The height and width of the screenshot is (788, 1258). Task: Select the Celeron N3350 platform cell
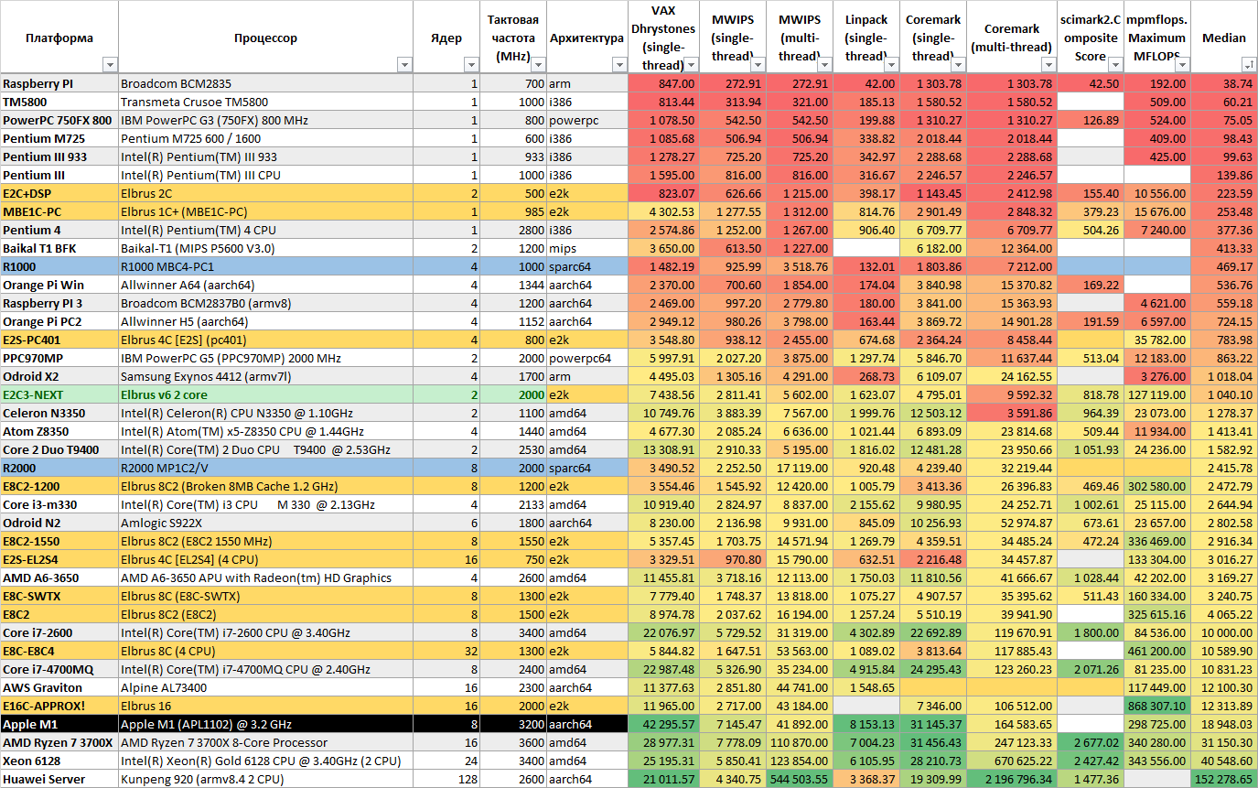tap(59, 413)
